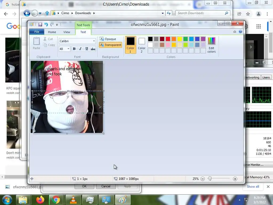Click inside the text box on canvas
Viewport: 273px width, 205px height.
point(68,102)
